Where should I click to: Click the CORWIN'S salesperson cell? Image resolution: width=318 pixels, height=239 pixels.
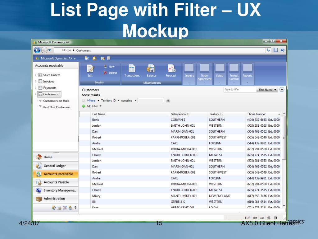tap(178, 120)
